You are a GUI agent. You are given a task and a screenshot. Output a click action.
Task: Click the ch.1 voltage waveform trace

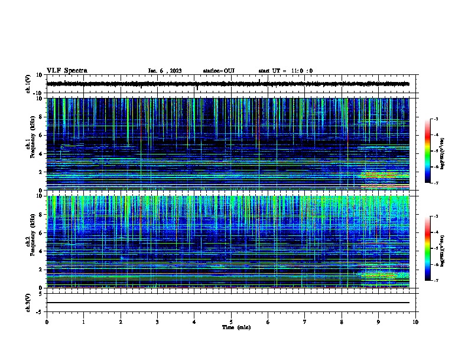pyautogui.click(x=227, y=84)
